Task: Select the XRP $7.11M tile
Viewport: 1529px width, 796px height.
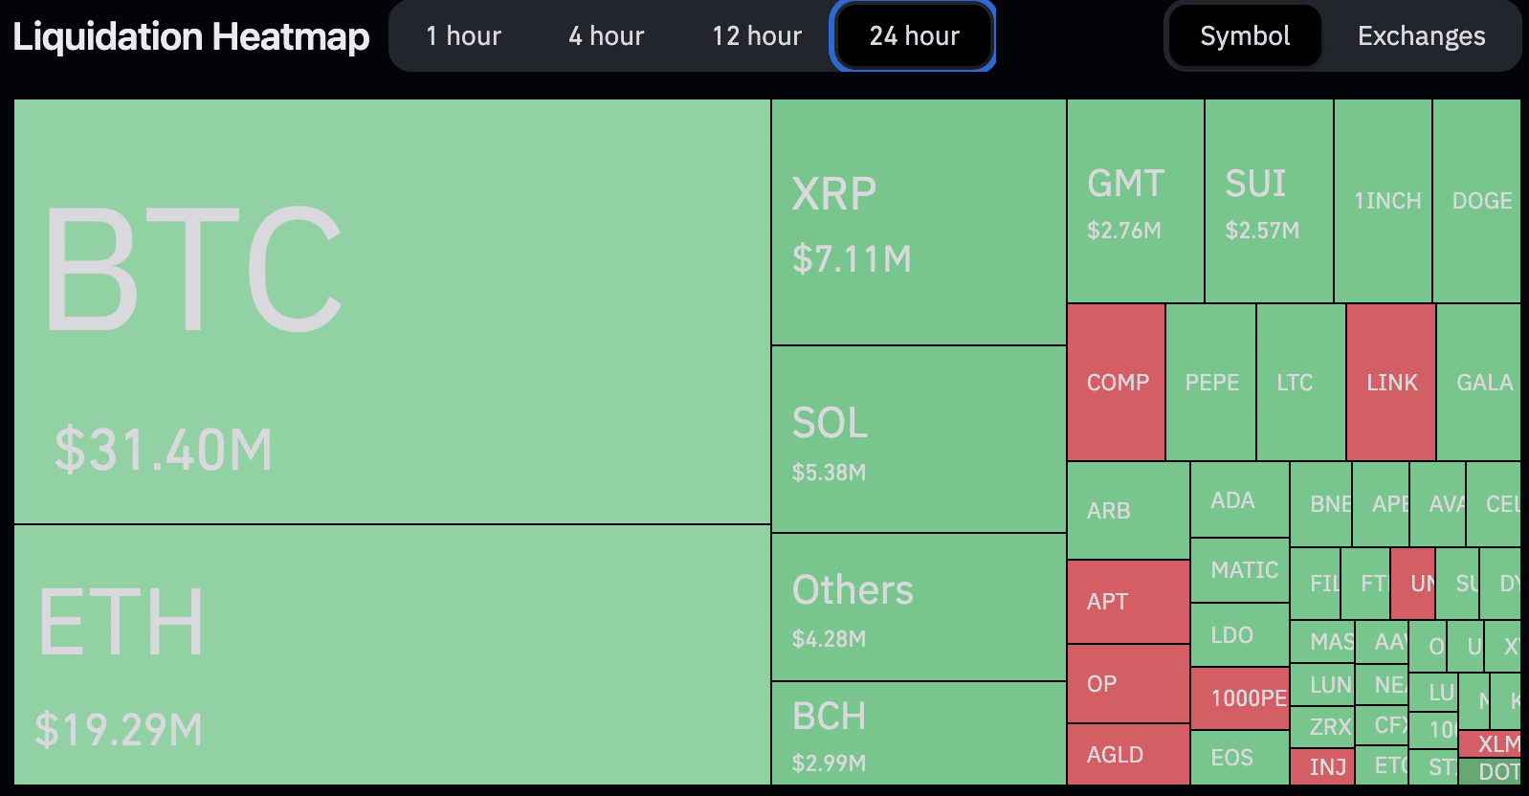Action: coord(919,223)
